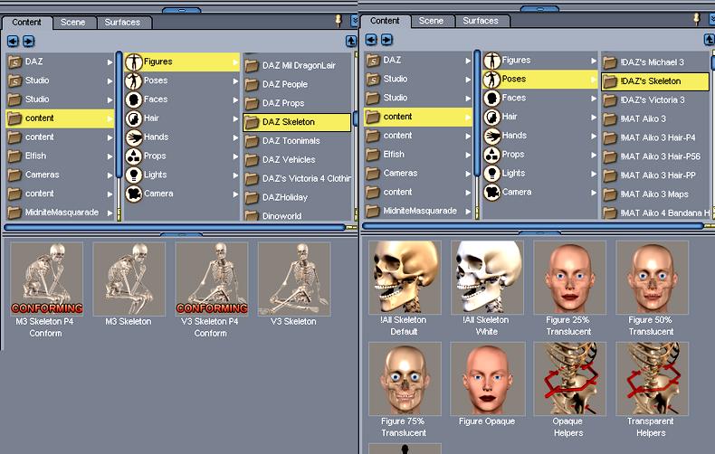Click the Figures category icon in right panel

492,61
